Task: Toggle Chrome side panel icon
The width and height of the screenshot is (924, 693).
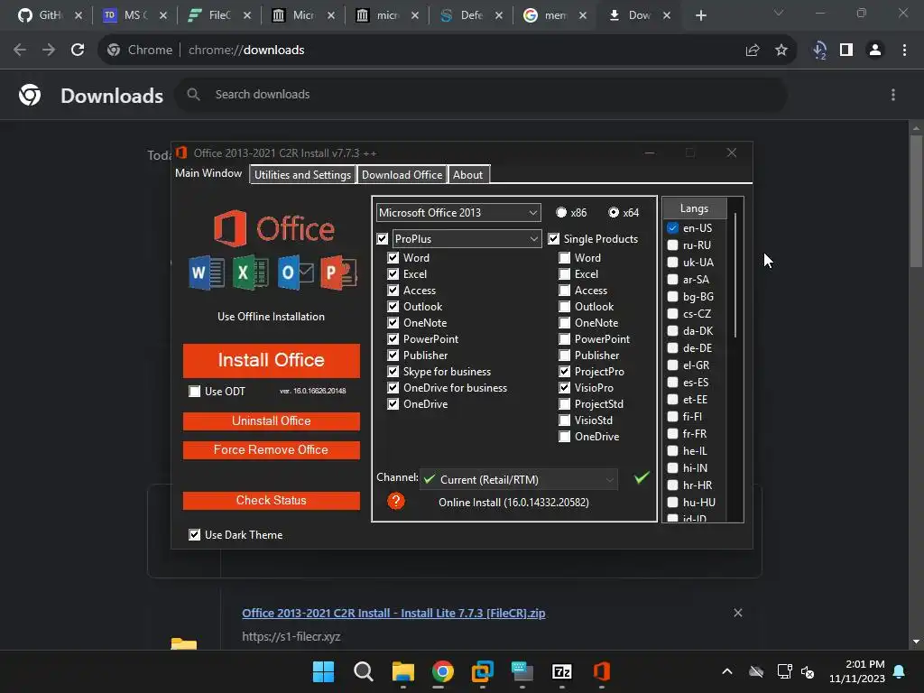Action: point(846,51)
